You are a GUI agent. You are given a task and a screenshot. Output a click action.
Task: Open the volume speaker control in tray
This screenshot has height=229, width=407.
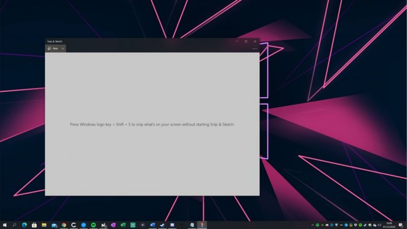pos(380,225)
